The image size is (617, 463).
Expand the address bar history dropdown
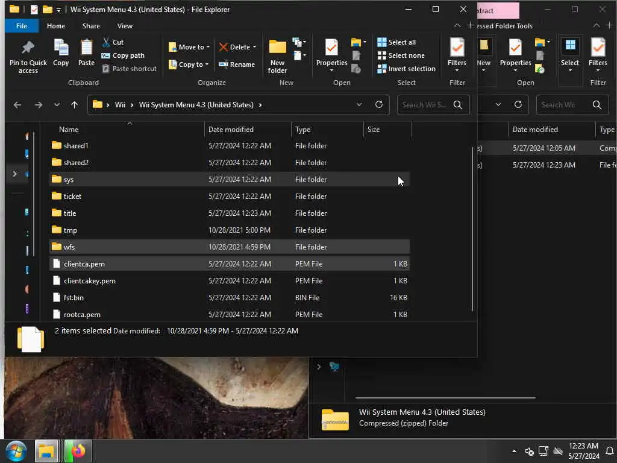pos(359,105)
